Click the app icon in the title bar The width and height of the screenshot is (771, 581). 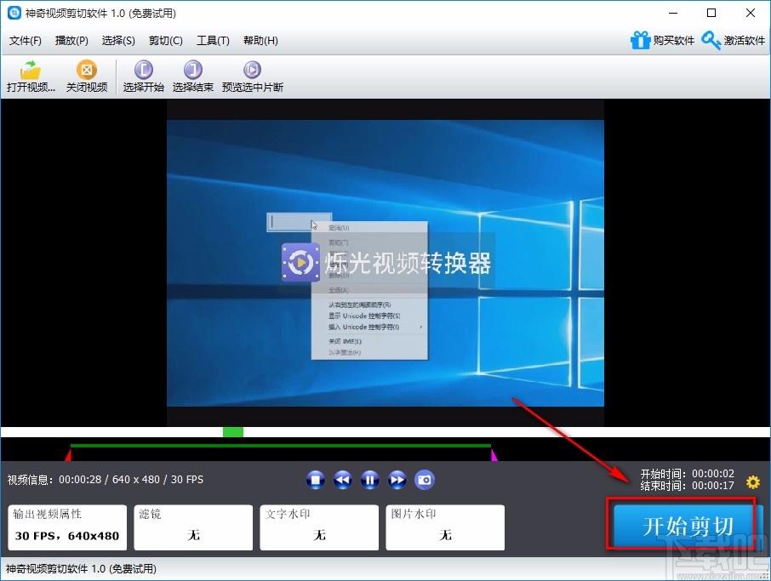coord(14,13)
